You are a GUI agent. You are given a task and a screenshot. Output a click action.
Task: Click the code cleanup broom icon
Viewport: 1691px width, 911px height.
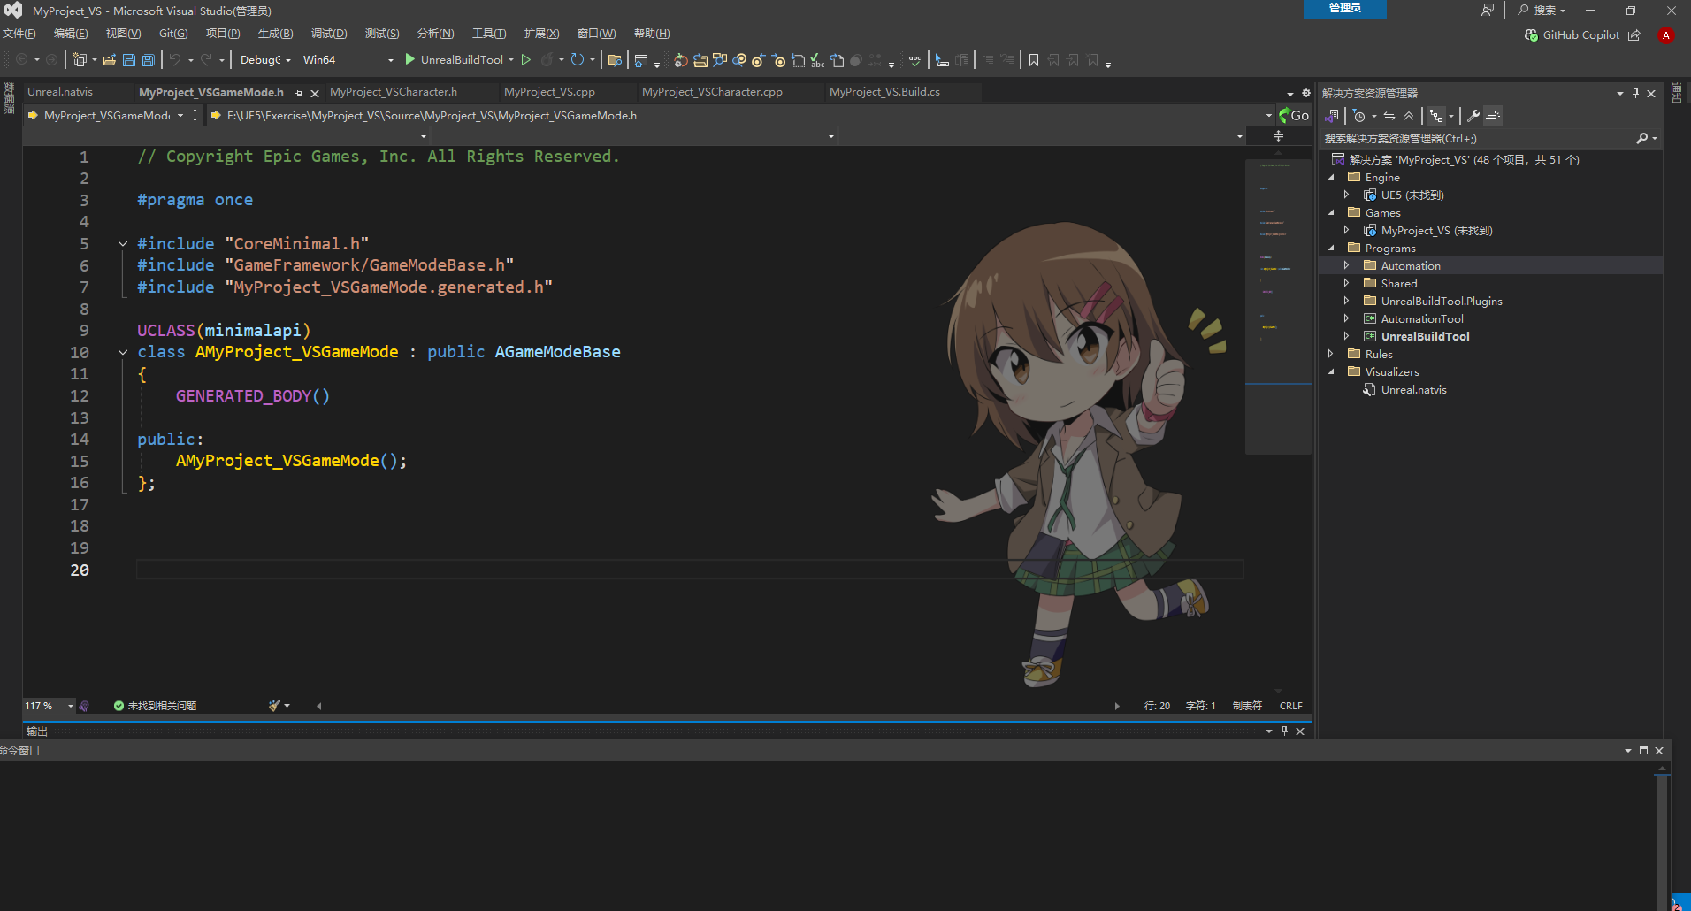[275, 706]
